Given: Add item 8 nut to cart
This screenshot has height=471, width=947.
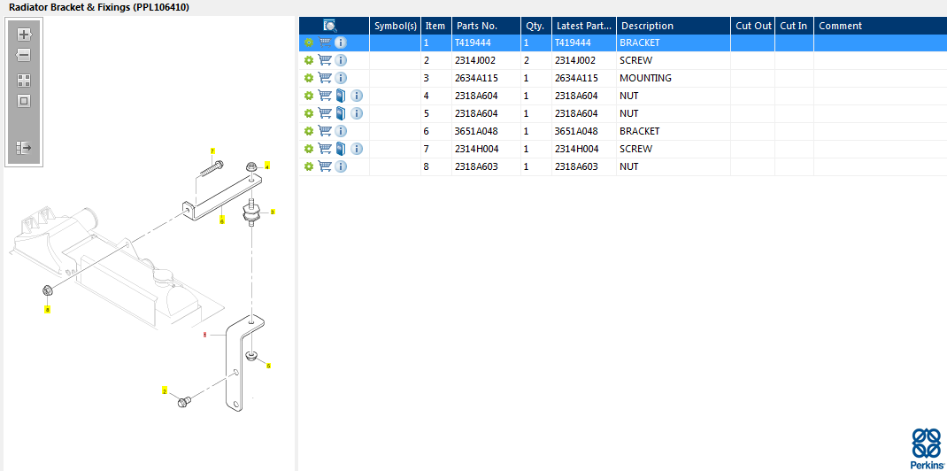Looking at the screenshot, I should coord(325,166).
